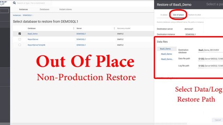Switch to the Databases tab
The height and width of the screenshot is (125, 223).
[x=45, y=9]
